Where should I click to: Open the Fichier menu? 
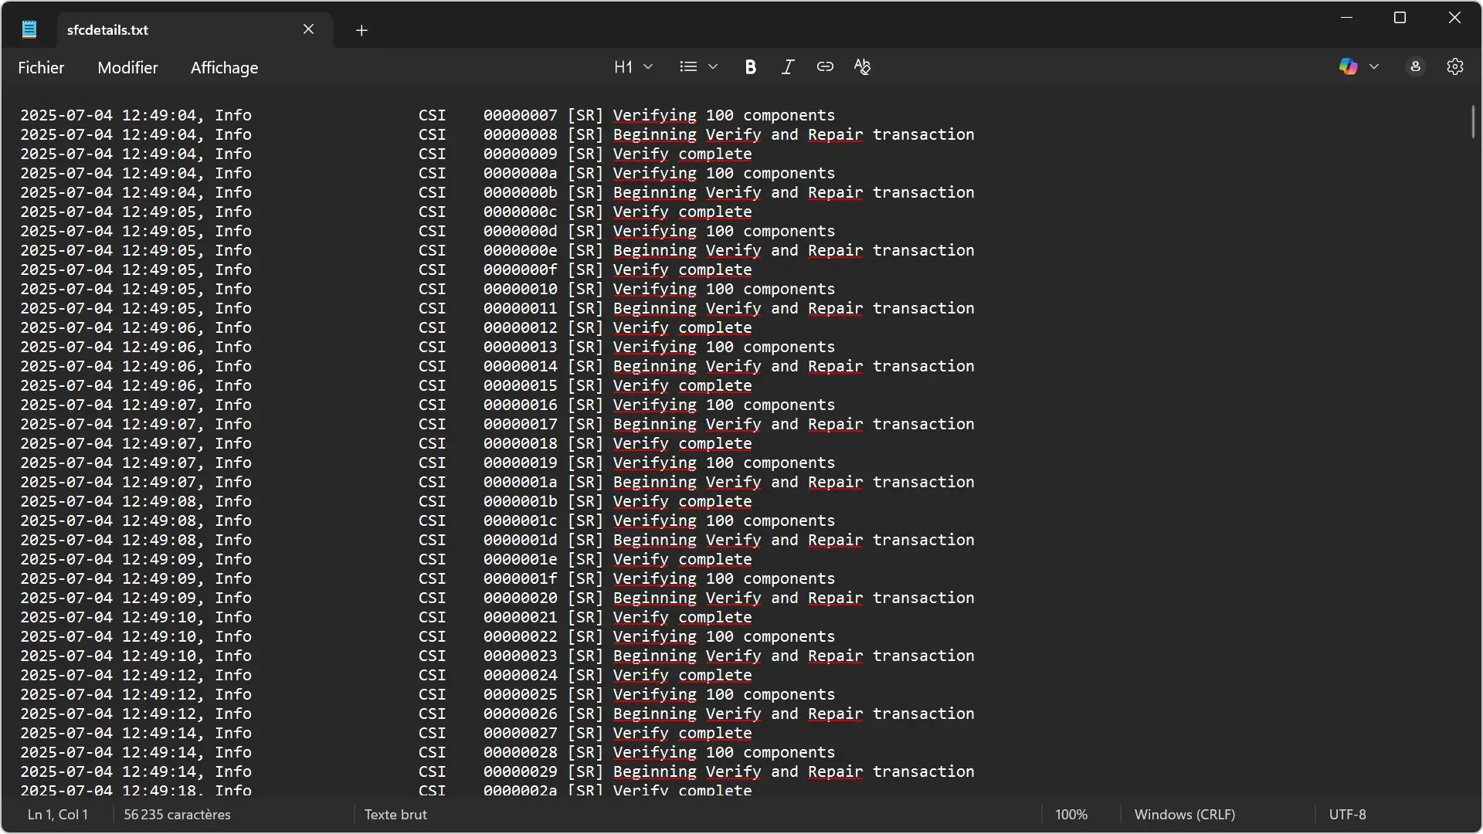(41, 67)
